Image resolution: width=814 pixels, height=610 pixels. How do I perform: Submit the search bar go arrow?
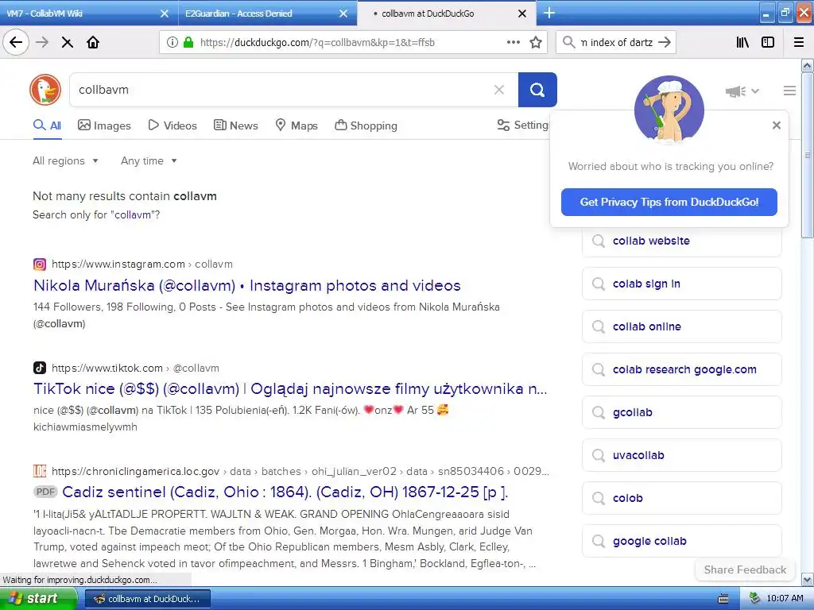coord(665,42)
